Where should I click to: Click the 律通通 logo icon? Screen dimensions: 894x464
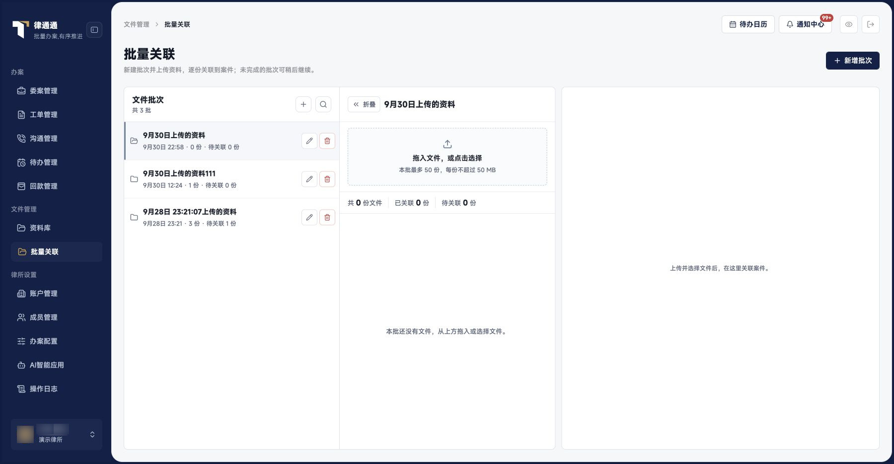[x=20, y=29]
